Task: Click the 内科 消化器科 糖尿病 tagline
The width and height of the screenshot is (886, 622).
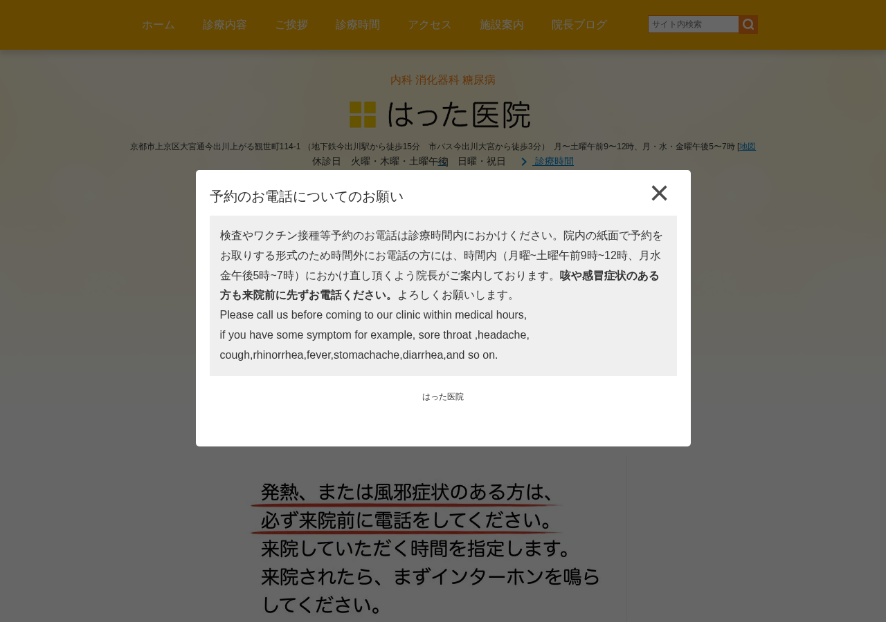Action: point(443,80)
